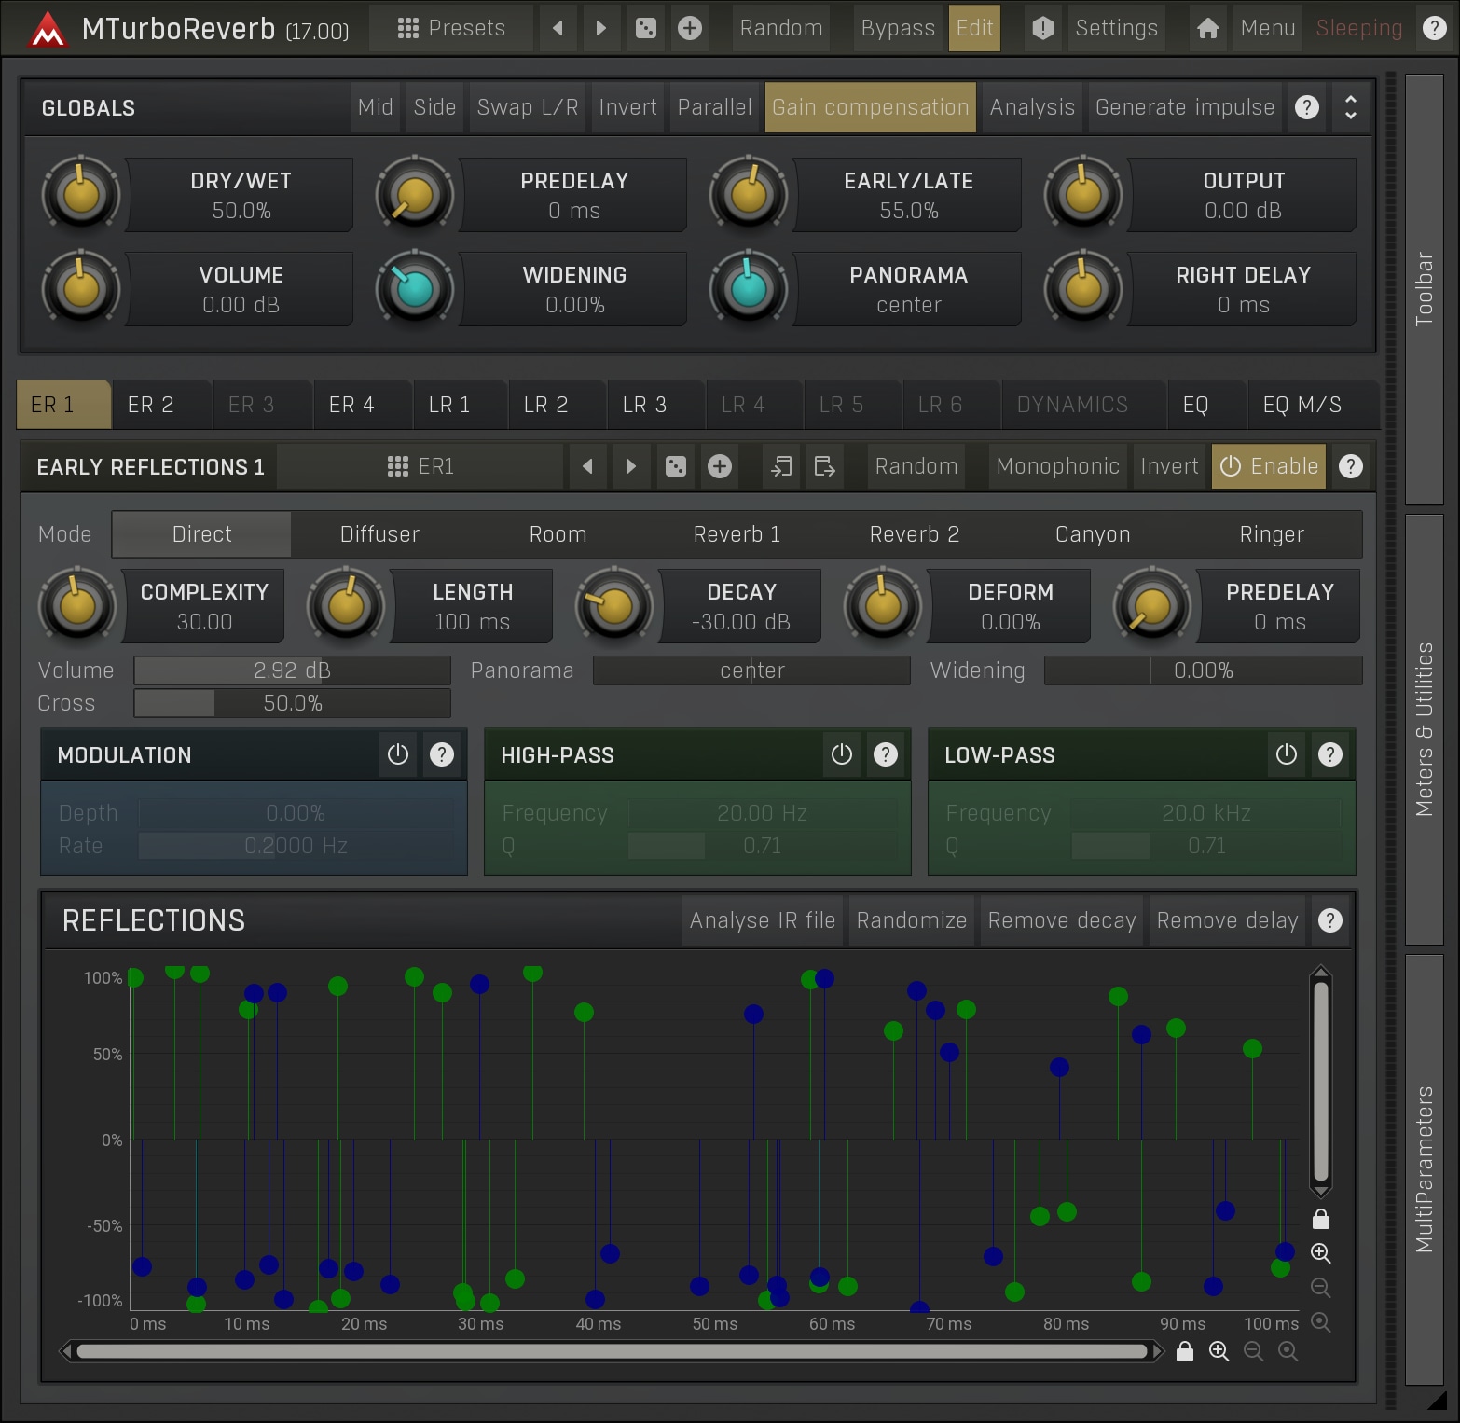The width and height of the screenshot is (1460, 1423).
Task: Open the GLOBALS help question mark
Action: pyautogui.click(x=1307, y=107)
